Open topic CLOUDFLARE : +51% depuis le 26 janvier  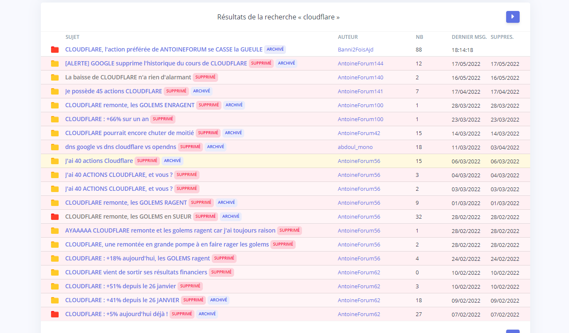click(x=121, y=286)
